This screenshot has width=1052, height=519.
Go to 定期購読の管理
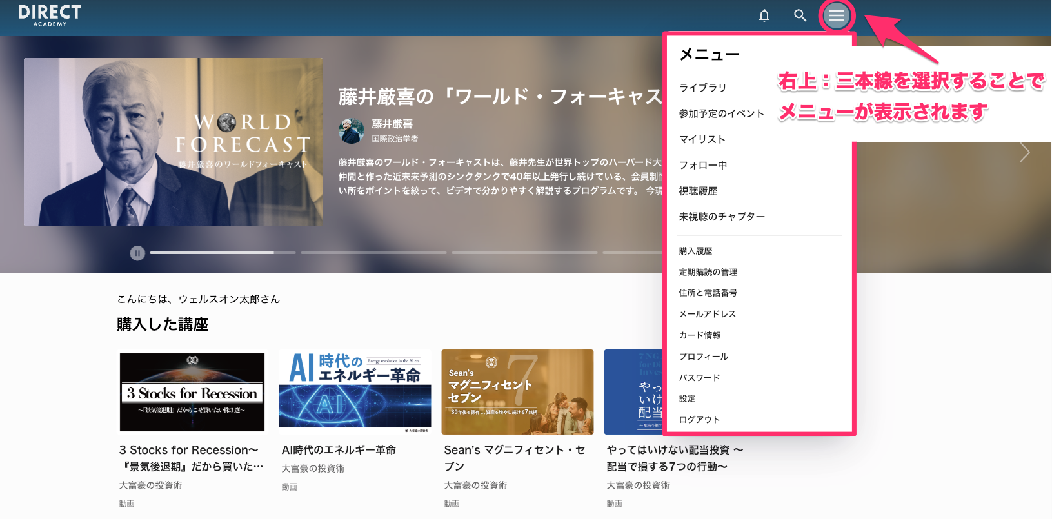pos(708,272)
